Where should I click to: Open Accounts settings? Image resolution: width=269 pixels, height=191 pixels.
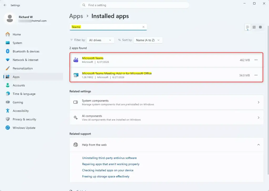tap(33, 85)
